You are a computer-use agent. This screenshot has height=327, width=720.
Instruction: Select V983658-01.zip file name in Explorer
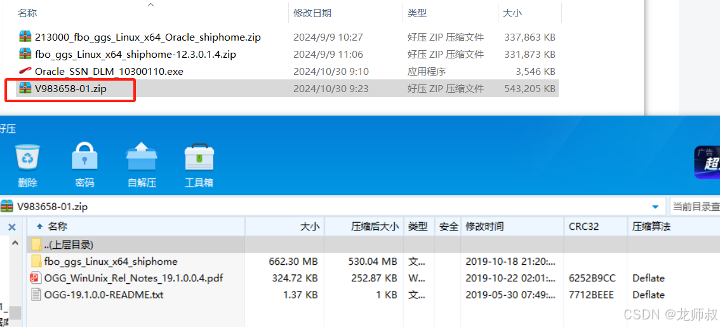click(70, 89)
